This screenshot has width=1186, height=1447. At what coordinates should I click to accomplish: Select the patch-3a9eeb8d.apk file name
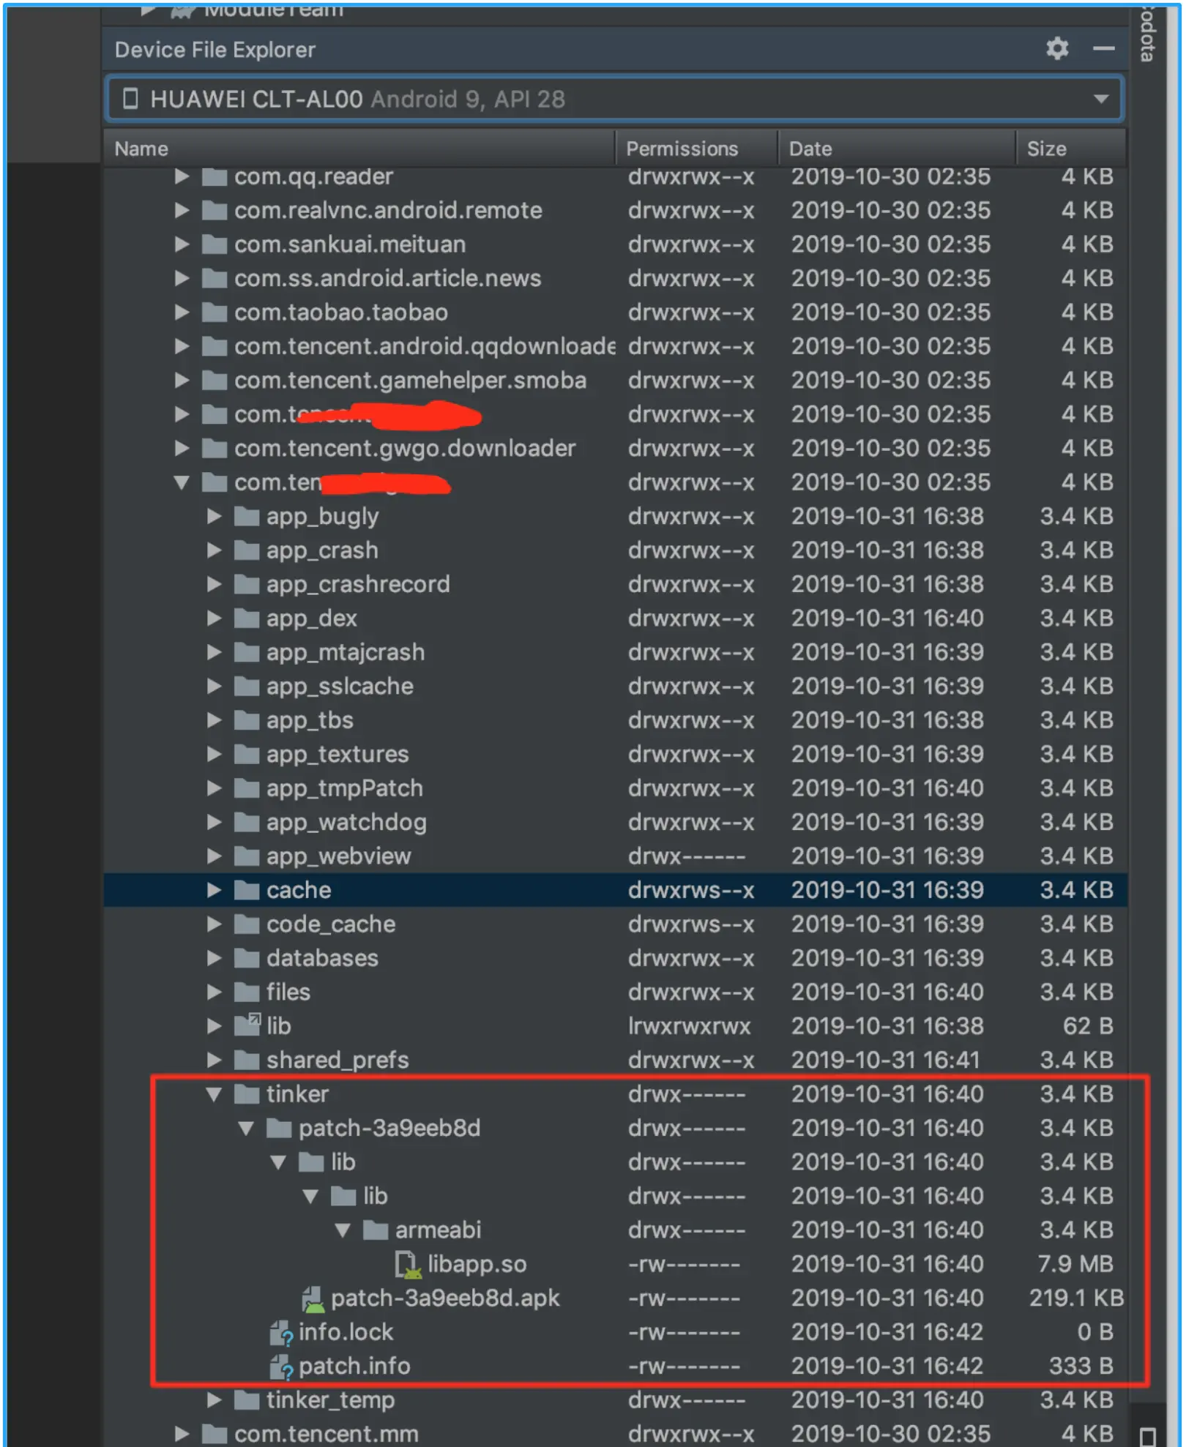(445, 1298)
